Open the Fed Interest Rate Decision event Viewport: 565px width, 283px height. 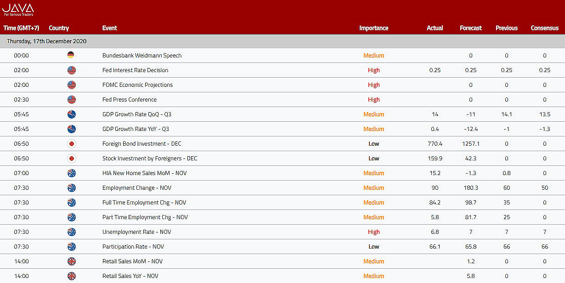[135, 70]
